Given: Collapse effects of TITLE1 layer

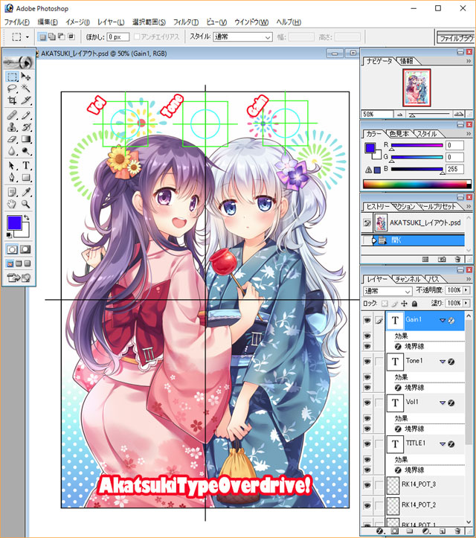Looking at the screenshot, I should pyautogui.click(x=443, y=444).
